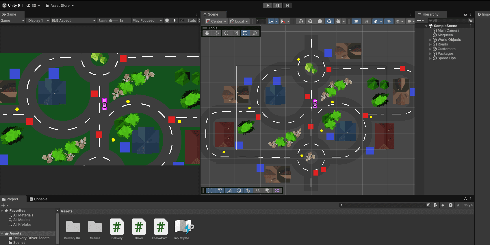
Task: Select the Rect tool in Tools overlay
Action: point(245,33)
